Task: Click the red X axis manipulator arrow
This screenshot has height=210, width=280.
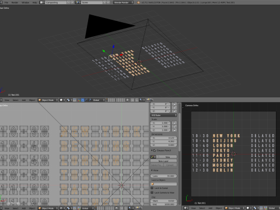Action: pos(123,54)
